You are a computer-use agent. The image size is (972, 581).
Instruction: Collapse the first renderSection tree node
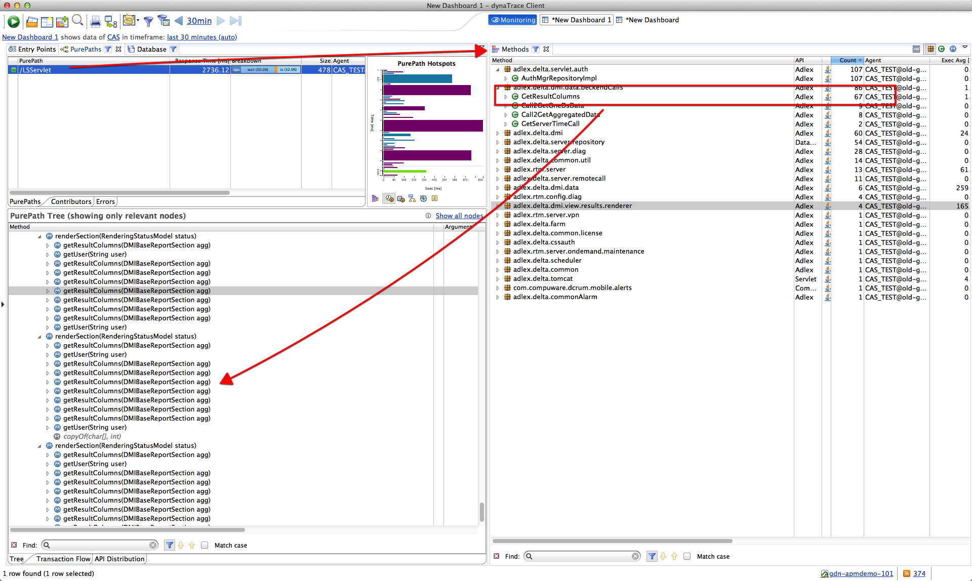tap(39, 236)
